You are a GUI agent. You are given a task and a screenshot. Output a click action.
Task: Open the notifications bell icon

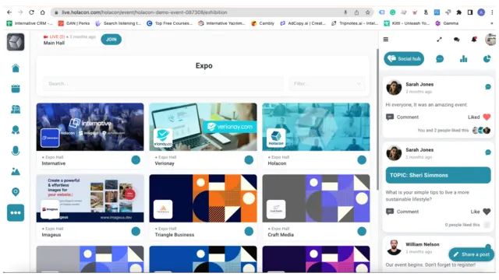pyautogui.click(x=474, y=40)
